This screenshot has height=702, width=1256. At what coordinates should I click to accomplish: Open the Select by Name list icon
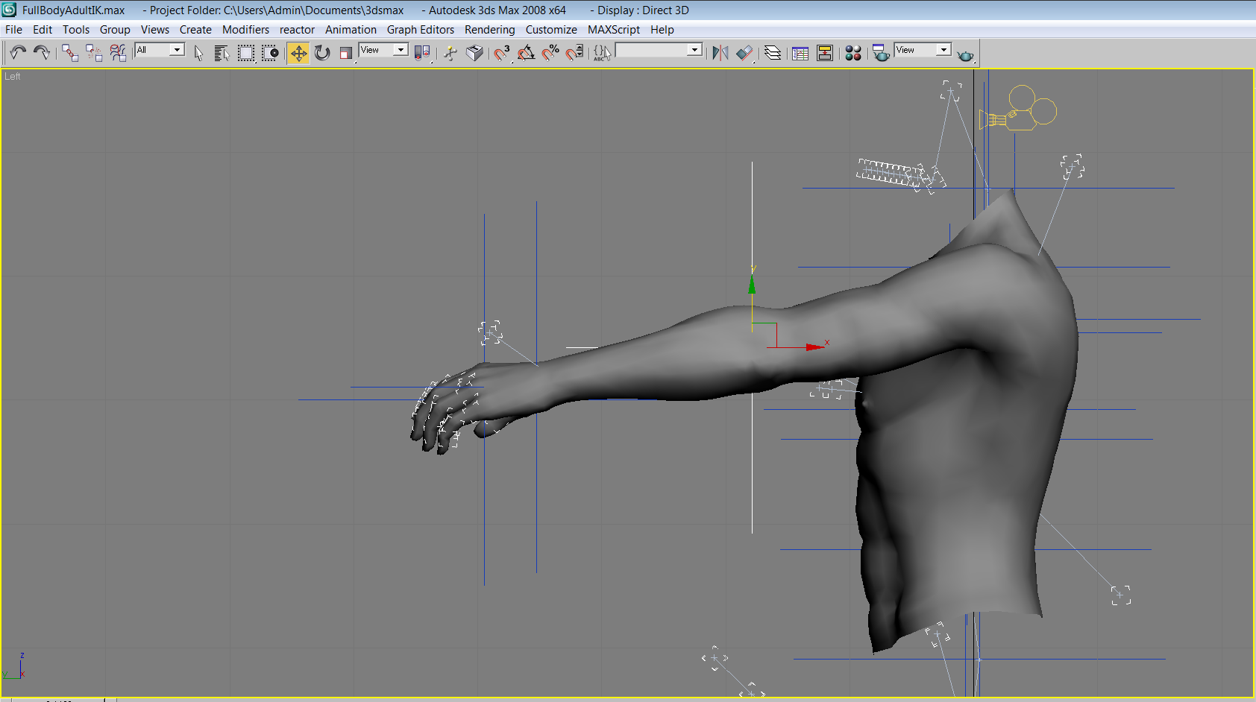222,52
